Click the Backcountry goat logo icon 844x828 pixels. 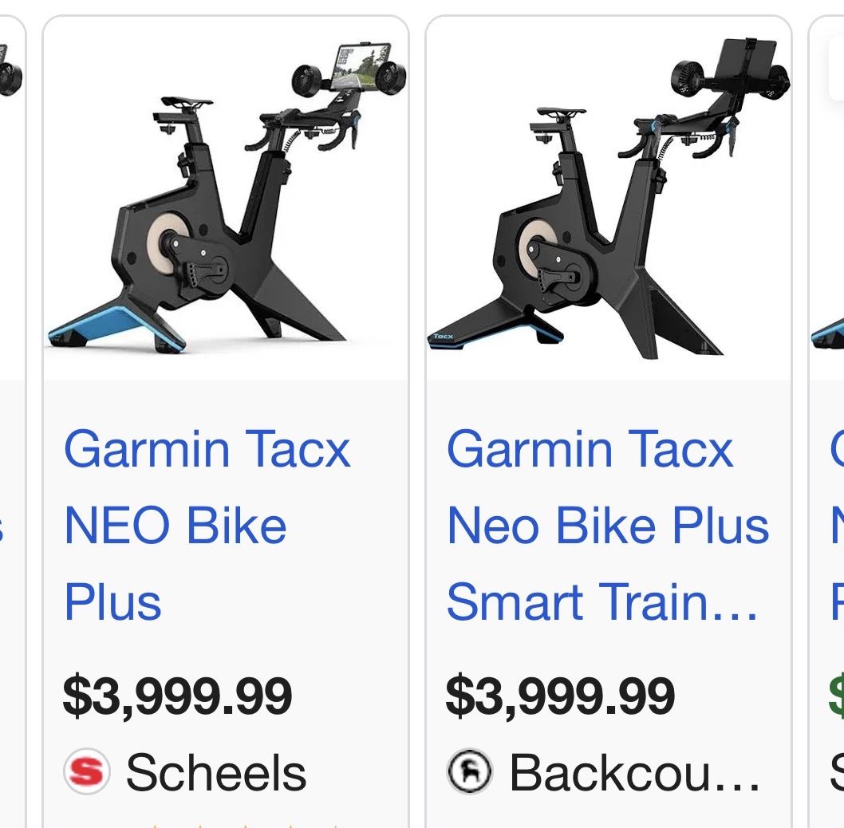469,772
